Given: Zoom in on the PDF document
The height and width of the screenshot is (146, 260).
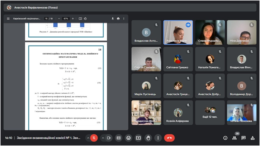Looking at the screenshot, I should (x=73, y=19).
